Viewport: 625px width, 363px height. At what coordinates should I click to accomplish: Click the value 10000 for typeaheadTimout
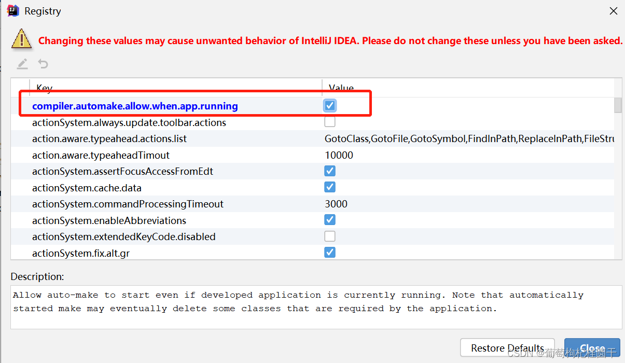(339, 155)
